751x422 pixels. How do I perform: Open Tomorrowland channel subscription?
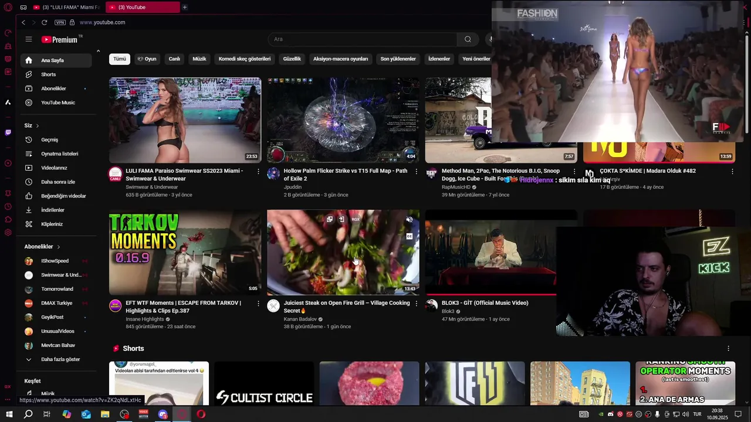coord(56,289)
